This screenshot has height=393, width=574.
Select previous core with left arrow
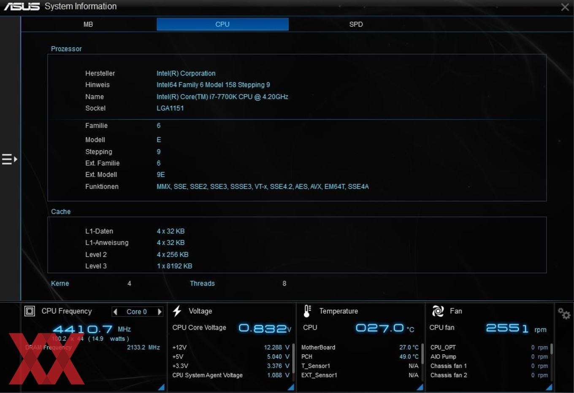point(115,312)
